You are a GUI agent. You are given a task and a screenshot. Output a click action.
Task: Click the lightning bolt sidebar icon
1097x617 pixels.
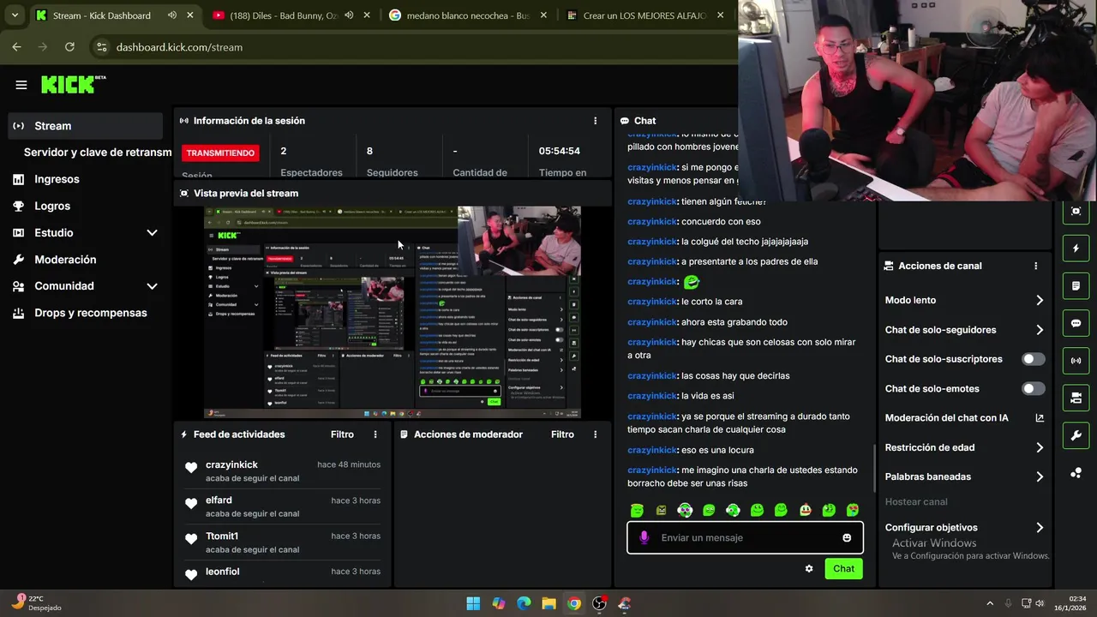[1076, 249]
